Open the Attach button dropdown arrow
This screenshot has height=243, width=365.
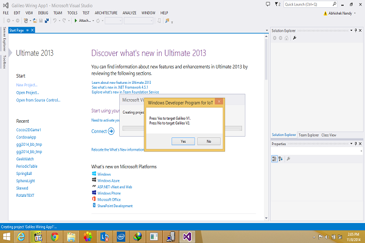coord(93,21)
